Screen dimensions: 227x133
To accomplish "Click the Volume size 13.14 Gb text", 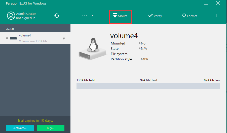I will tap(33, 41).
